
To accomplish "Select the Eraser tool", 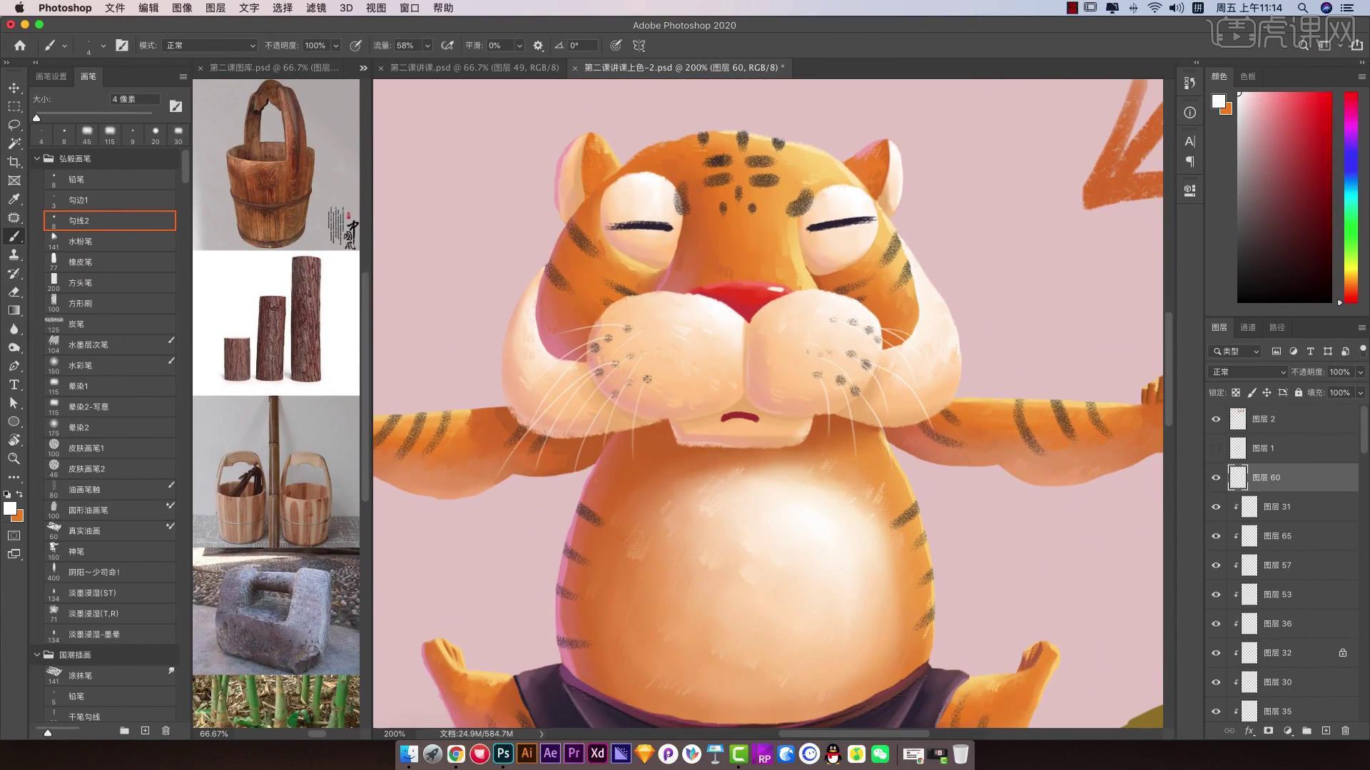I will pyautogui.click(x=14, y=292).
